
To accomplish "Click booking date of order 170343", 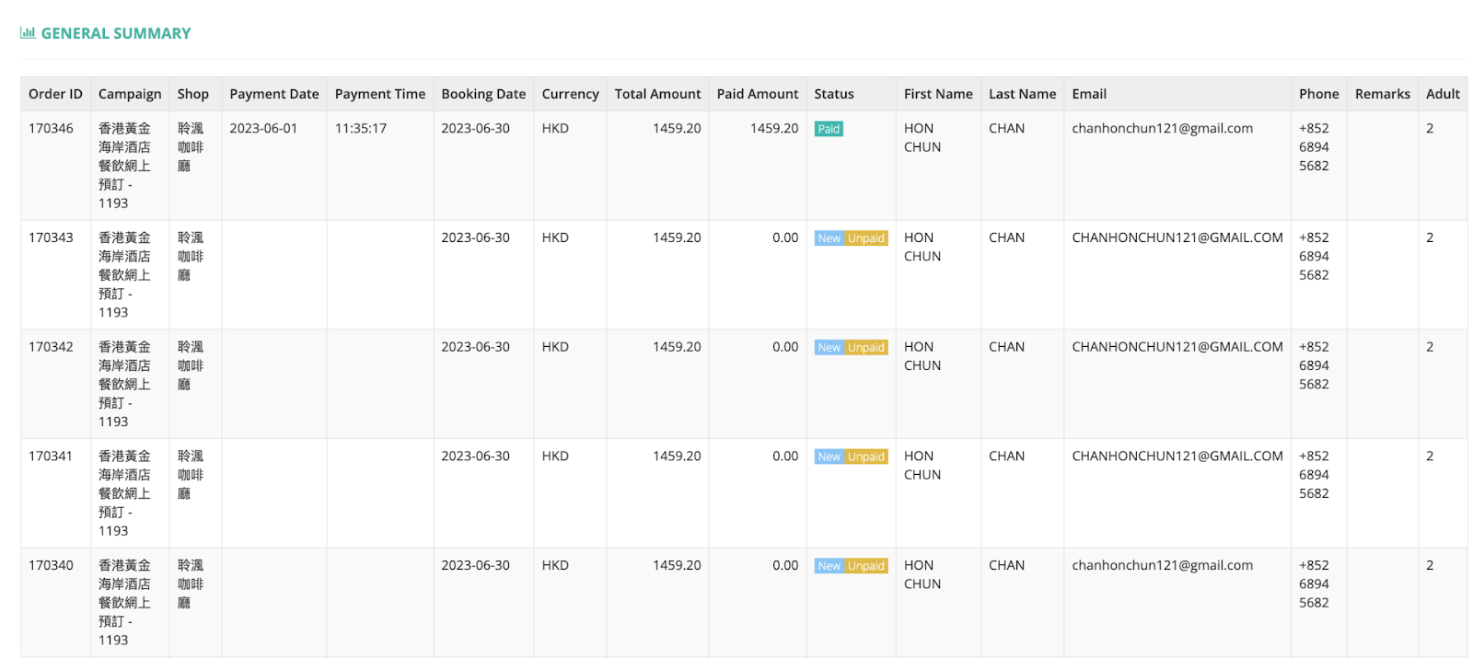I will (x=475, y=237).
